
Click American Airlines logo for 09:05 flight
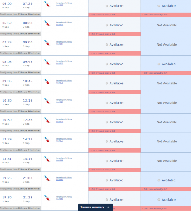47,81
